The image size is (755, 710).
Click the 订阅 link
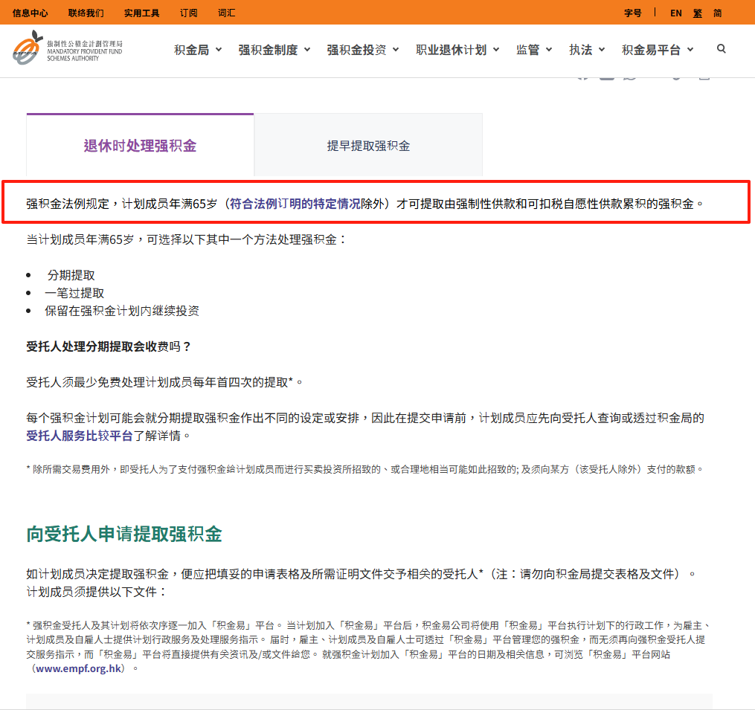click(189, 13)
